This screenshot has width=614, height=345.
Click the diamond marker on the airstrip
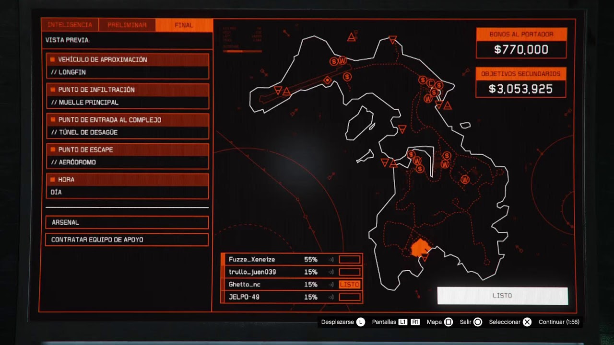(328, 80)
